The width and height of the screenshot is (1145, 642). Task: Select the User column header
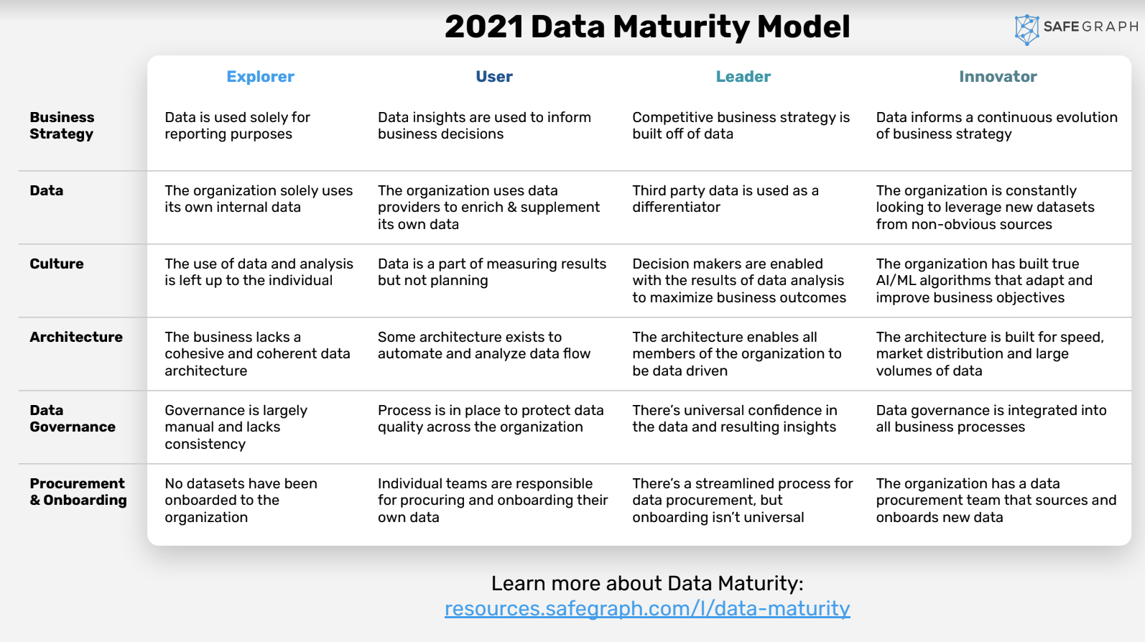[494, 77]
